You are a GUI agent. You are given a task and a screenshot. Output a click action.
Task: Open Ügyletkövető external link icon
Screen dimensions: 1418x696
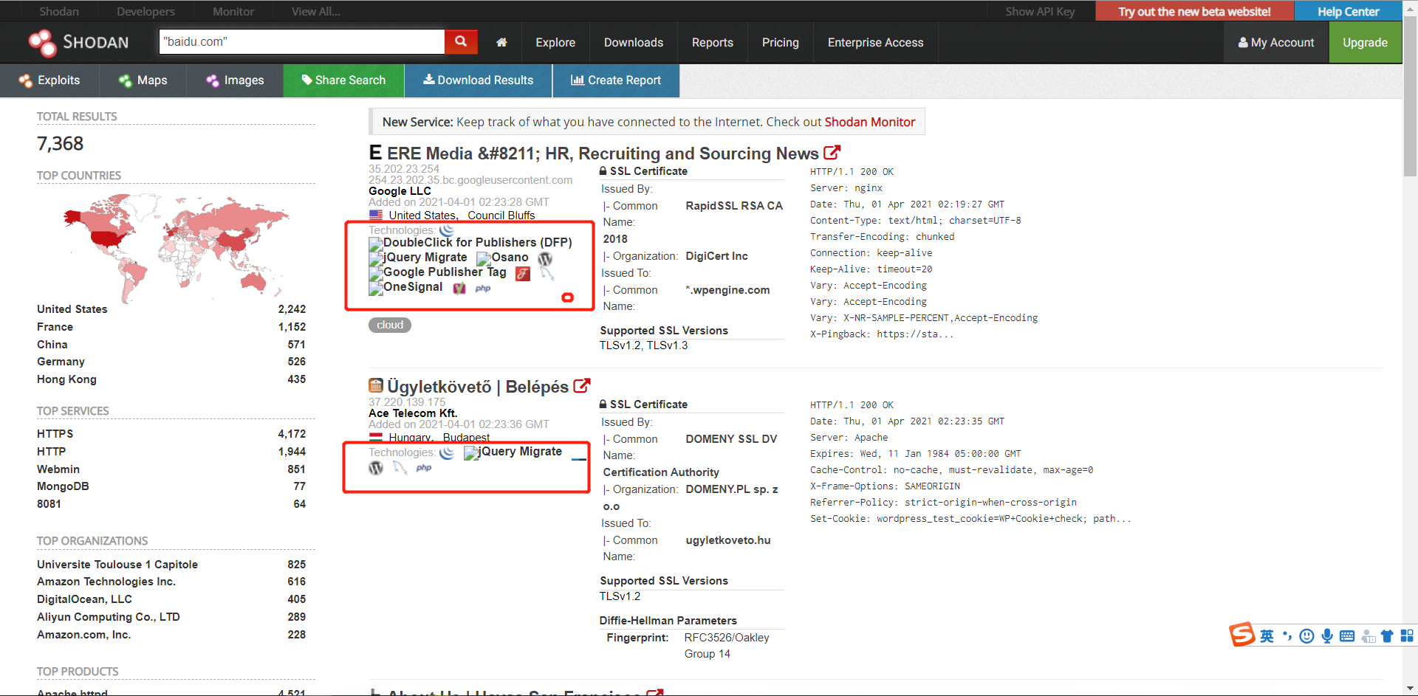click(x=582, y=386)
